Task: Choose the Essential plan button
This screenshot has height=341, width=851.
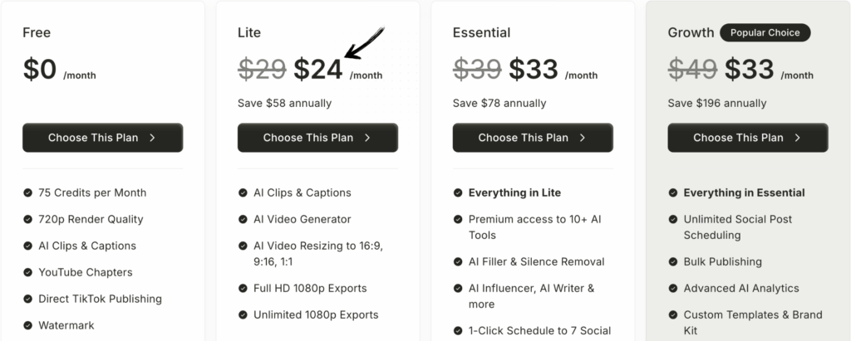Action: tap(533, 138)
